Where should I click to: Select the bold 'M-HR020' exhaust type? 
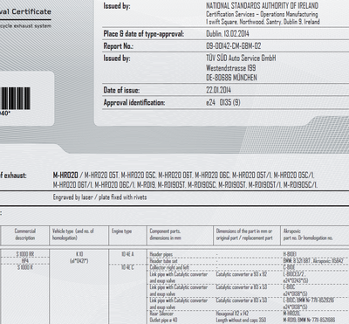[x=65, y=176]
